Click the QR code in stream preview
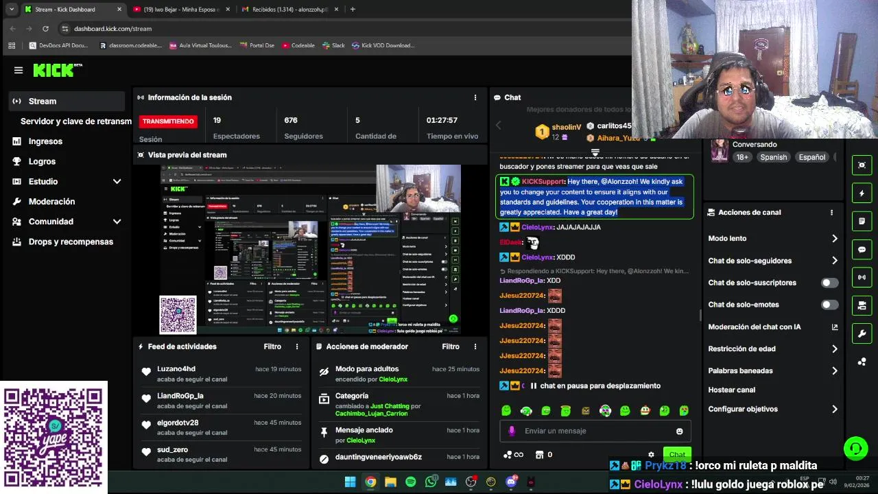The image size is (878, 494). pyautogui.click(x=178, y=315)
